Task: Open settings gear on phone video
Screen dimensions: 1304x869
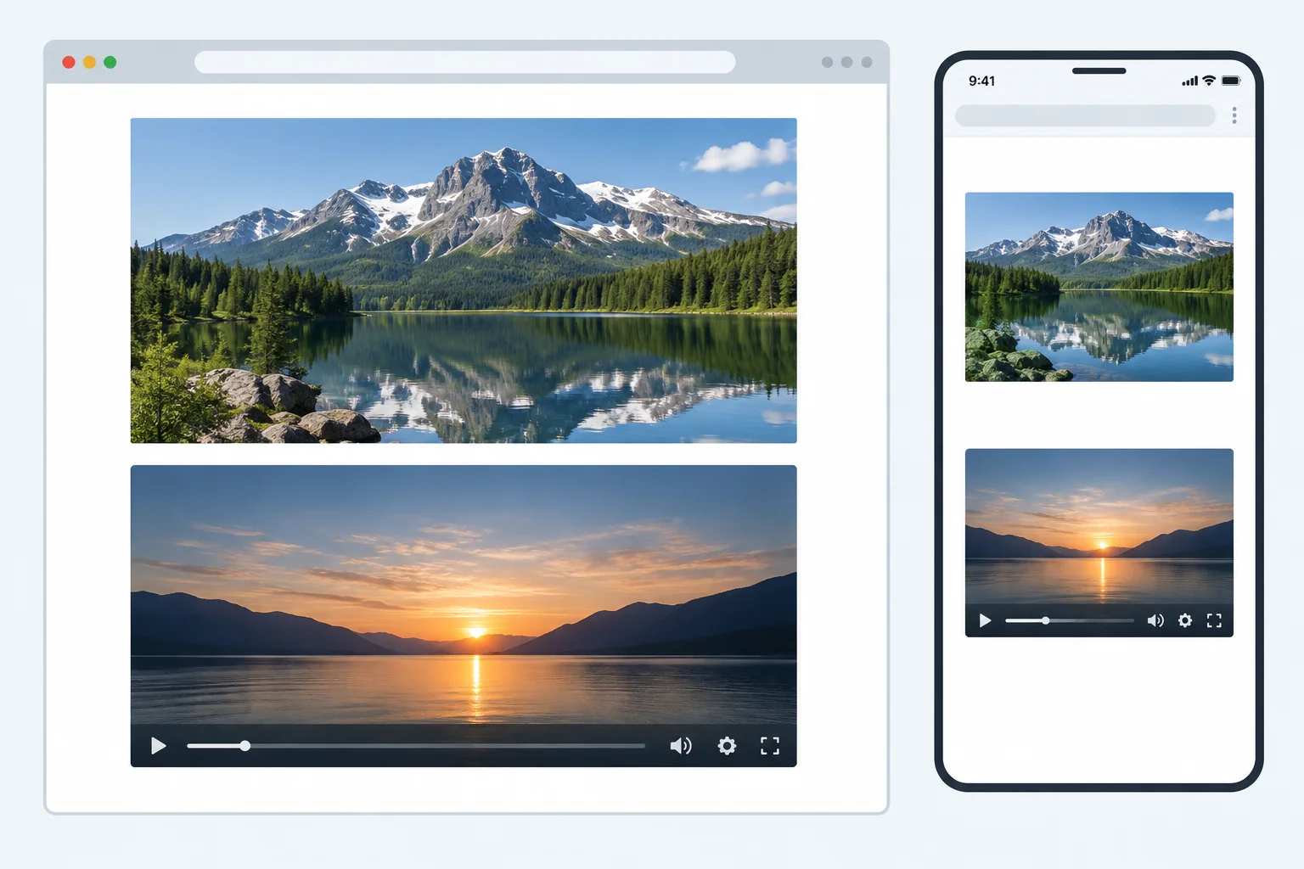Action: 1185,620
